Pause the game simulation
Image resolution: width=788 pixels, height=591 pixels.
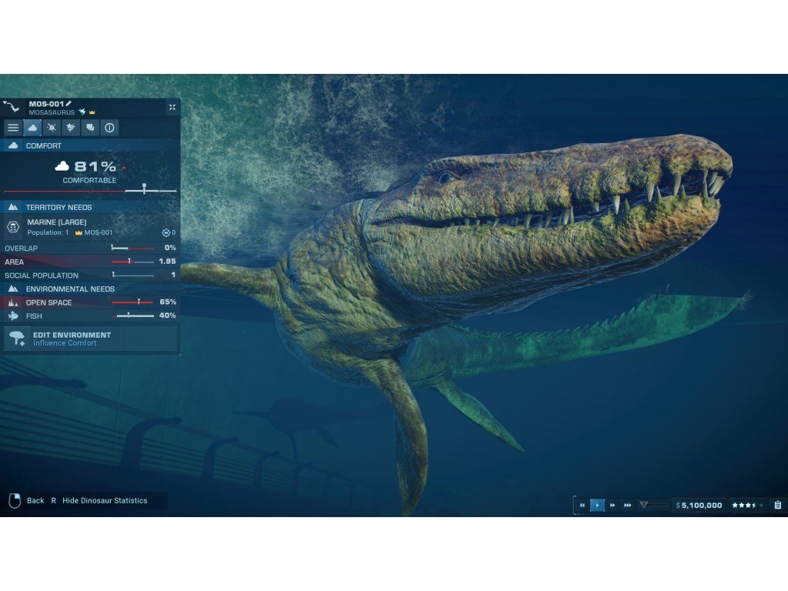click(582, 506)
